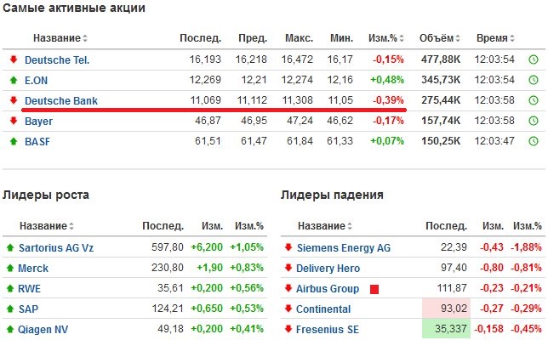Screen dimensions: 548x340
Task: Click the red square next to Airbus Group
Action: pyautogui.click(x=374, y=289)
